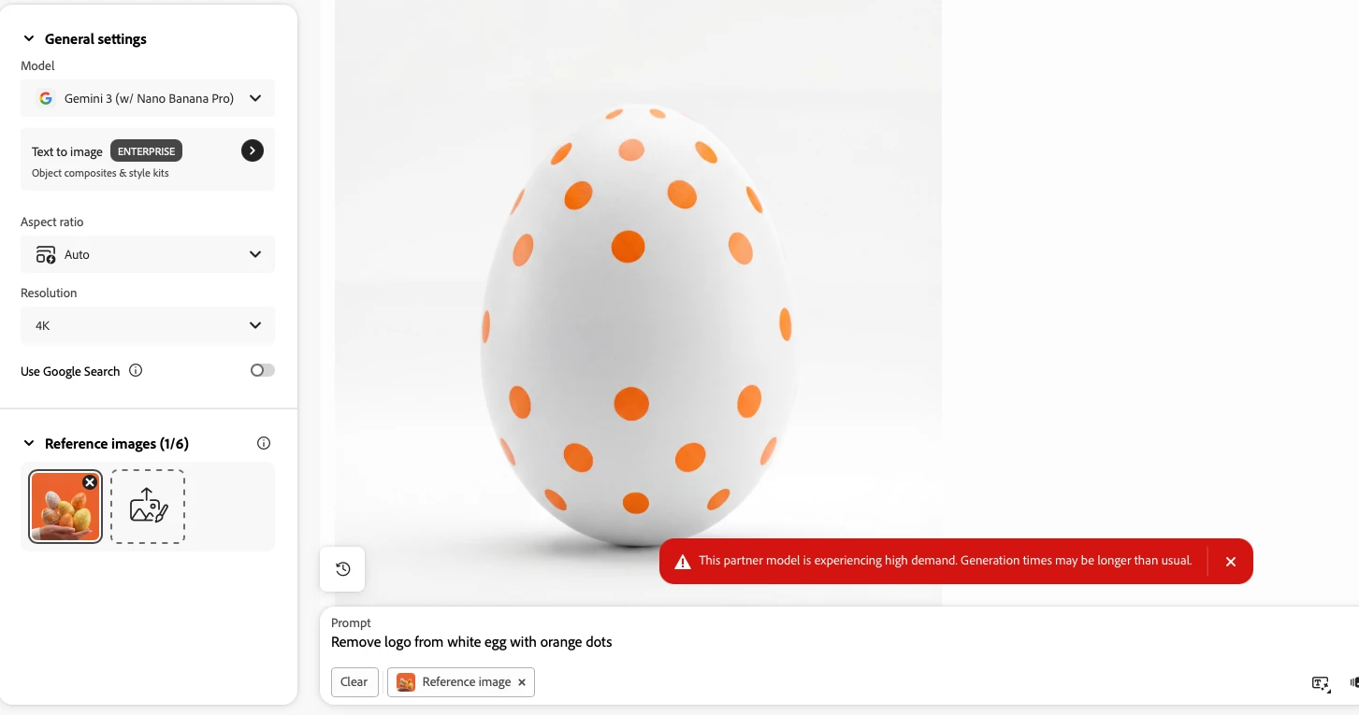The width and height of the screenshot is (1359, 715).
Task: Open Text to image arrow button
Action: click(x=253, y=150)
